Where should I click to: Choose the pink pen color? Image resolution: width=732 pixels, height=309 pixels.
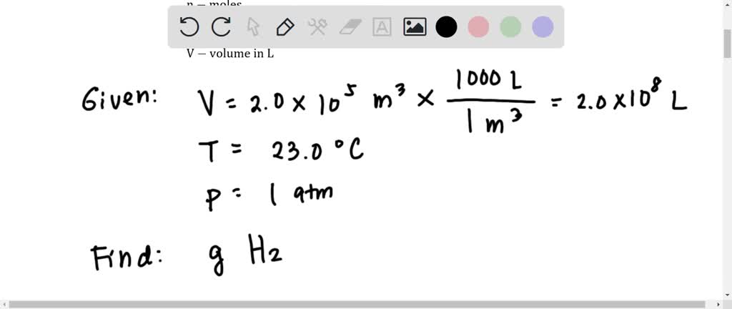(478, 27)
